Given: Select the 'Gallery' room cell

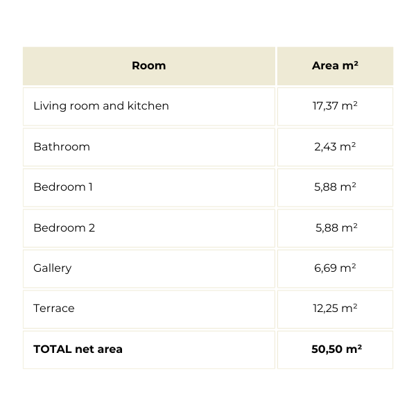Looking at the screenshot, I should click(x=52, y=268).
